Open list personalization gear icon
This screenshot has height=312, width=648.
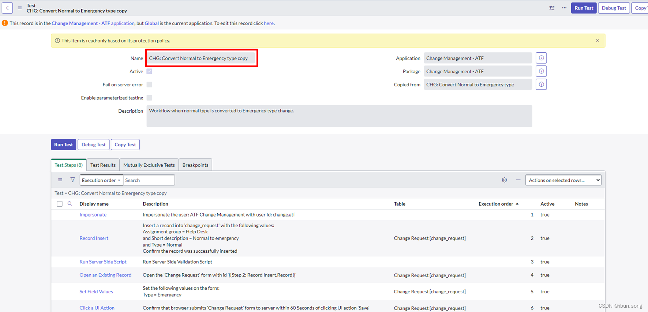click(504, 180)
